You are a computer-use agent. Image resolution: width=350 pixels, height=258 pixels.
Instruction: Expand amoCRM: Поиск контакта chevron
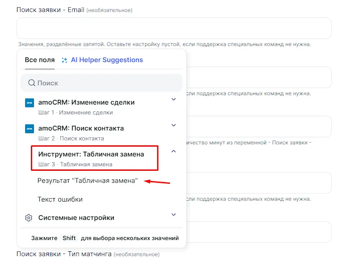point(174,125)
